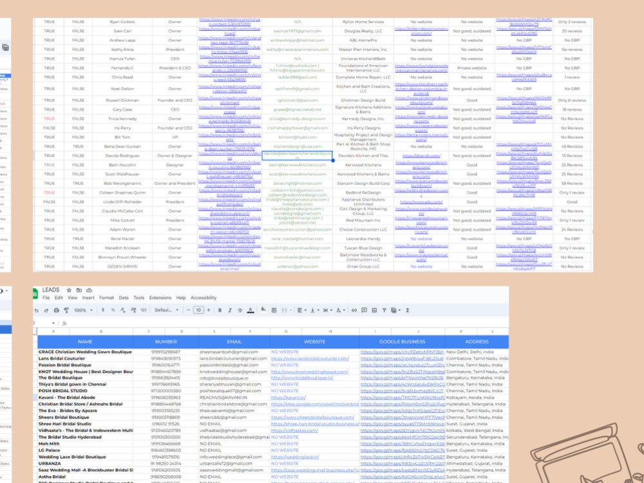This screenshot has height=483, width=644.
Task: Click the insert chart icon
Action: [x=374, y=310]
